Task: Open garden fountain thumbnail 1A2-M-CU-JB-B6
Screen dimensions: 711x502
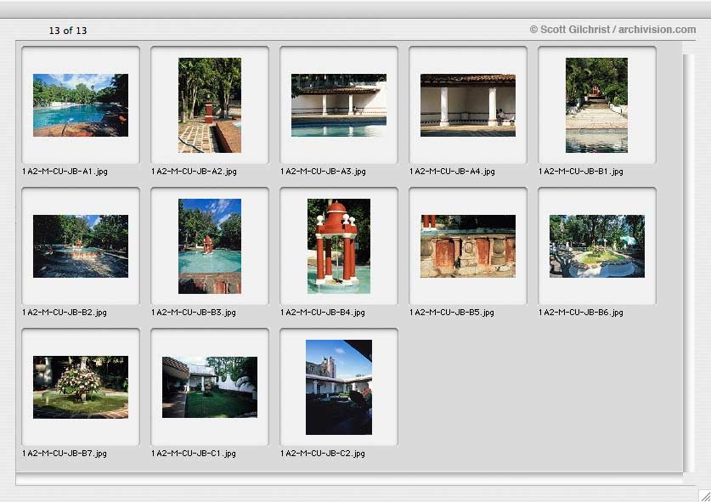Action: point(596,246)
